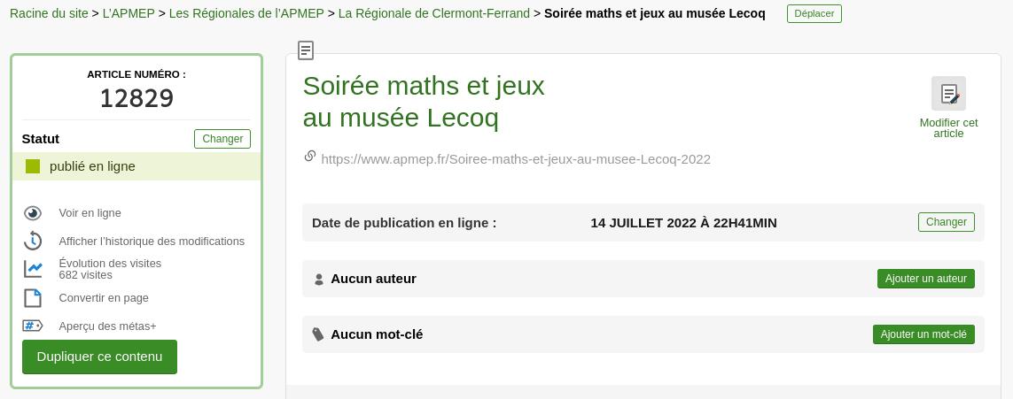Change the online publication date

click(946, 222)
